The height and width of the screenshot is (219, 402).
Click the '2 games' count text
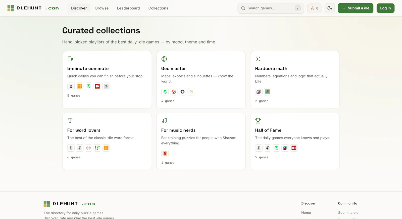pyautogui.click(x=262, y=101)
